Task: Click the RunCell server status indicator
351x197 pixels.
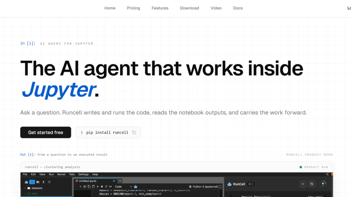Action: [x=251, y=184]
